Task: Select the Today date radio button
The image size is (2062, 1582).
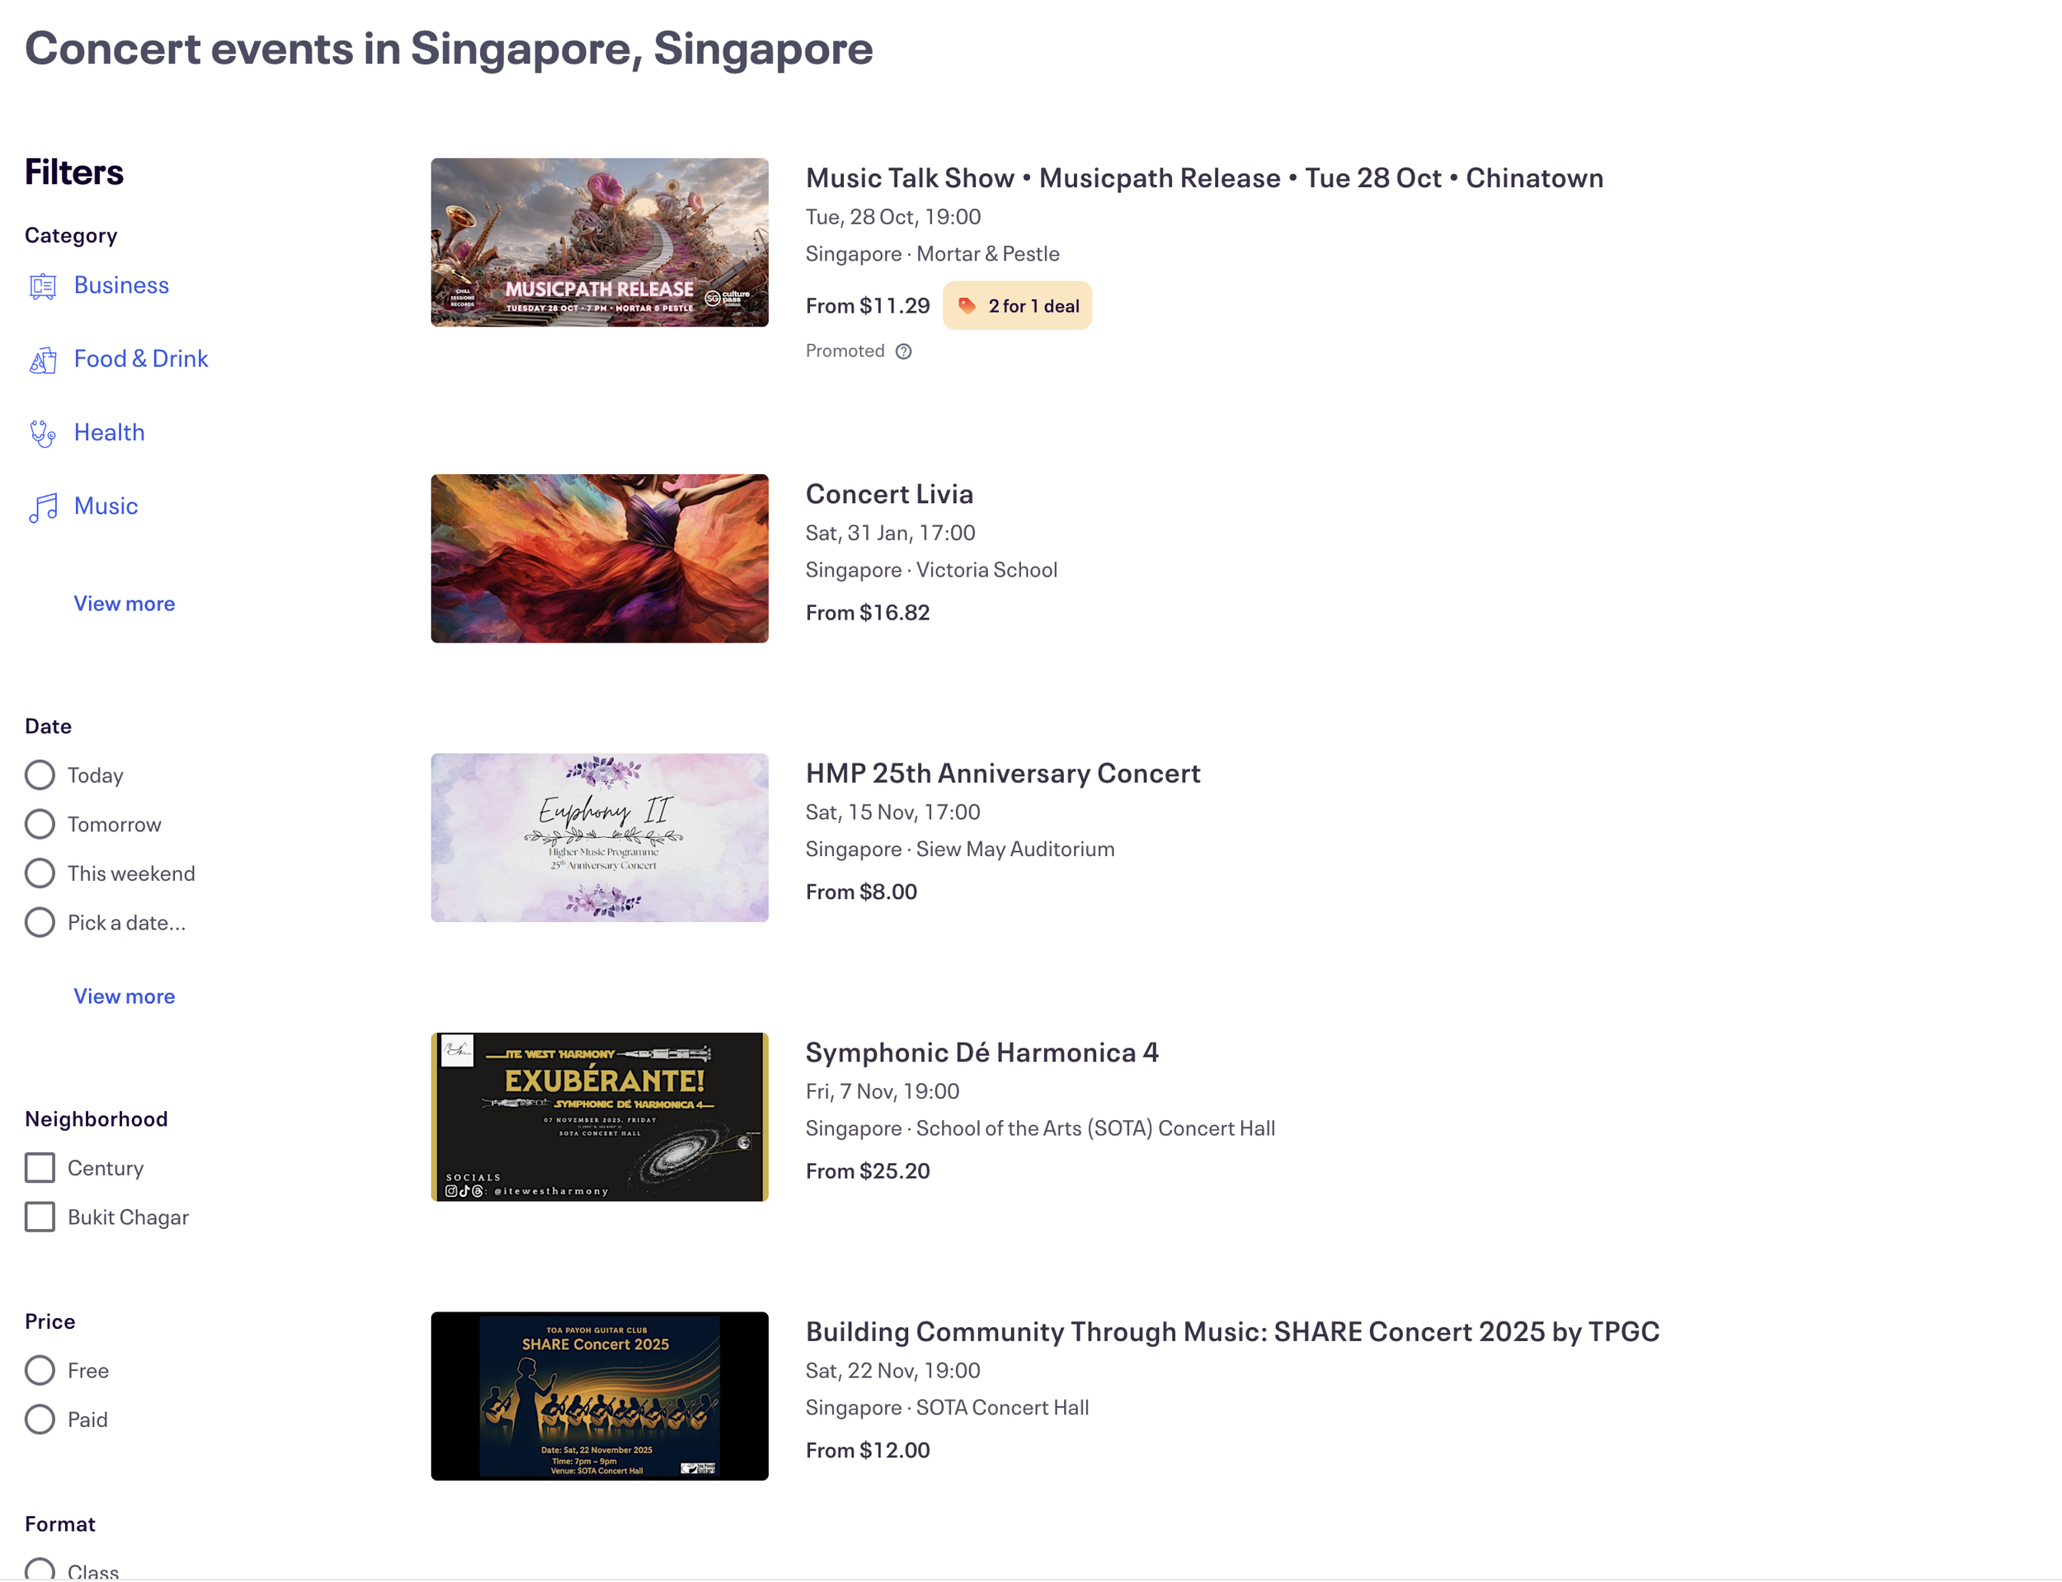Action: 40,775
